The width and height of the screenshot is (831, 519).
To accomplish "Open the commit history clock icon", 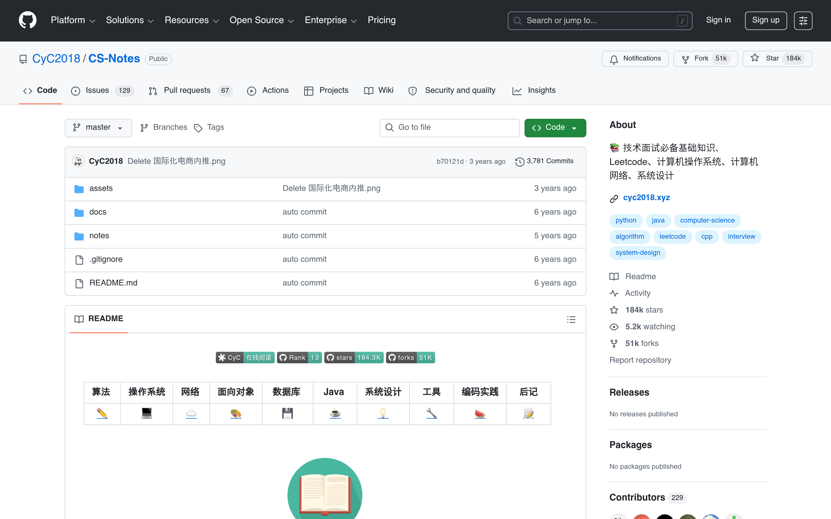I will (x=520, y=161).
